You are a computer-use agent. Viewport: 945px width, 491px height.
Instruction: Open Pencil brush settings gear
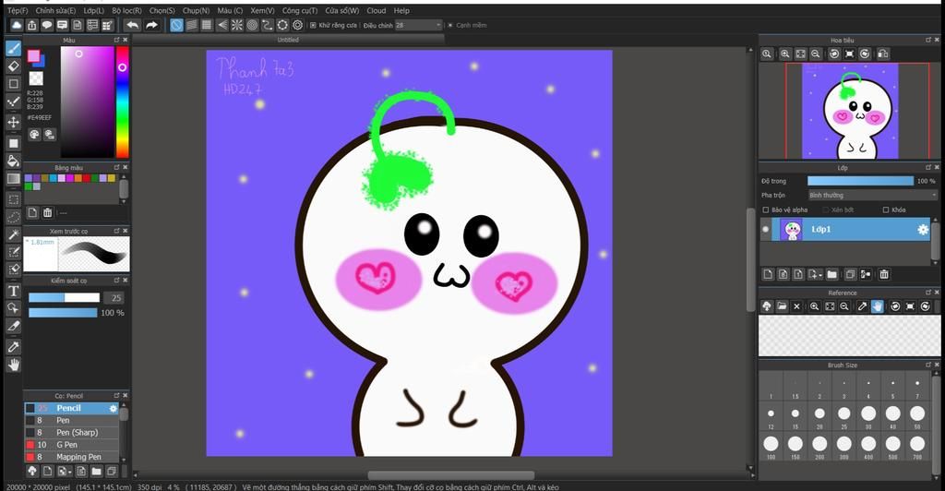[113, 409]
